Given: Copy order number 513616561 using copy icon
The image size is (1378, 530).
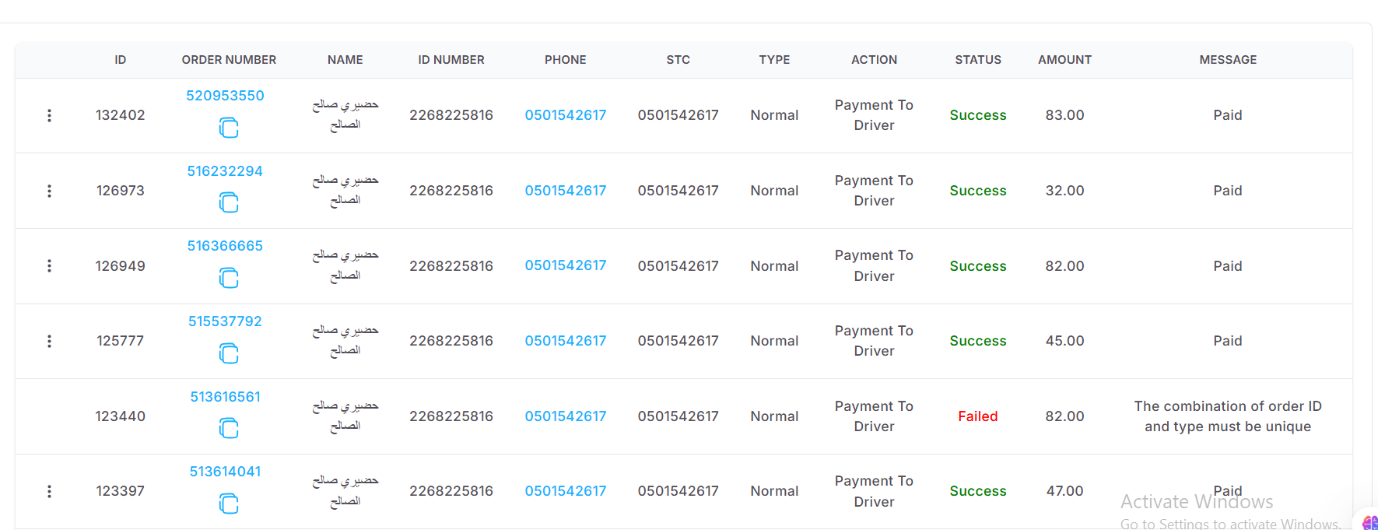Looking at the screenshot, I should click(228, 428).
